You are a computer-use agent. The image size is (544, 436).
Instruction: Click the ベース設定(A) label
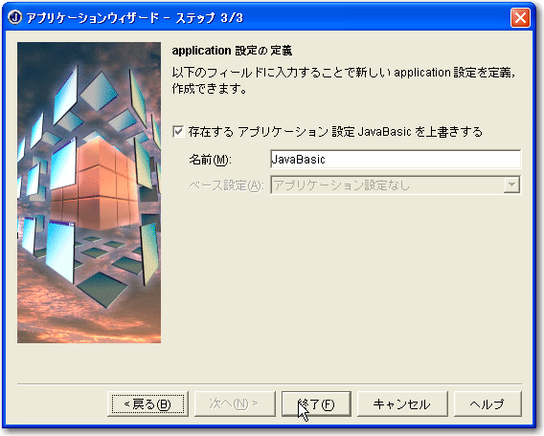227,185
